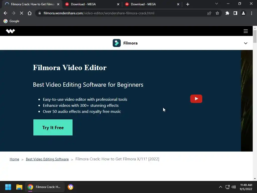
Task: Open network settings tray icon
Action: (x=227, y=187)
